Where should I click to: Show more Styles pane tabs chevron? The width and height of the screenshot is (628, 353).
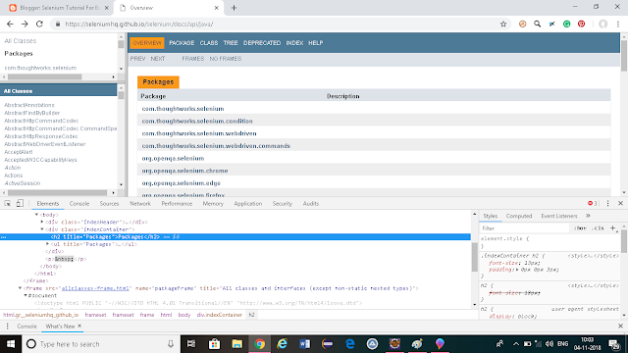[x=588, y=216]
